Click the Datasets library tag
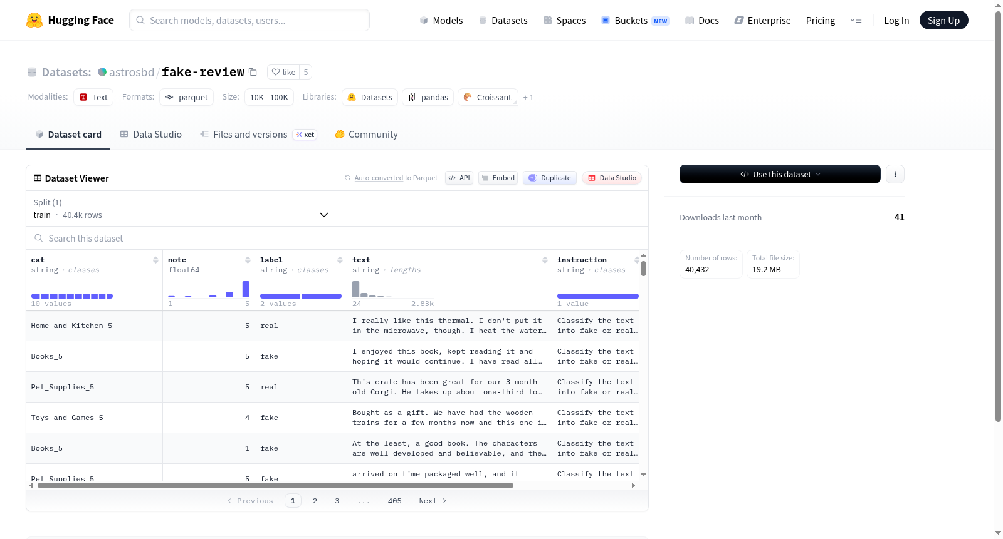 (370, 97)
